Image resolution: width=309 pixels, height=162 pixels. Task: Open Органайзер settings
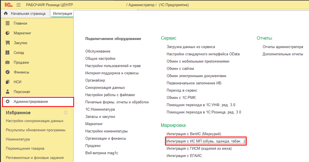click(95, 80)
